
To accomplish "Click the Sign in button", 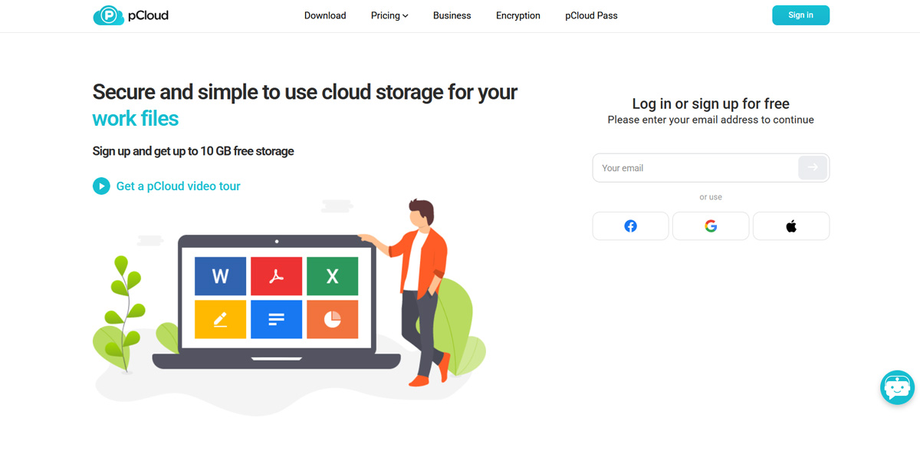I will [800, 15].
